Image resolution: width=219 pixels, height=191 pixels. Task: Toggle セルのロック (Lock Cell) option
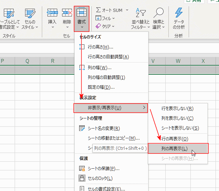pyautogui.click(x=100, y=178)
